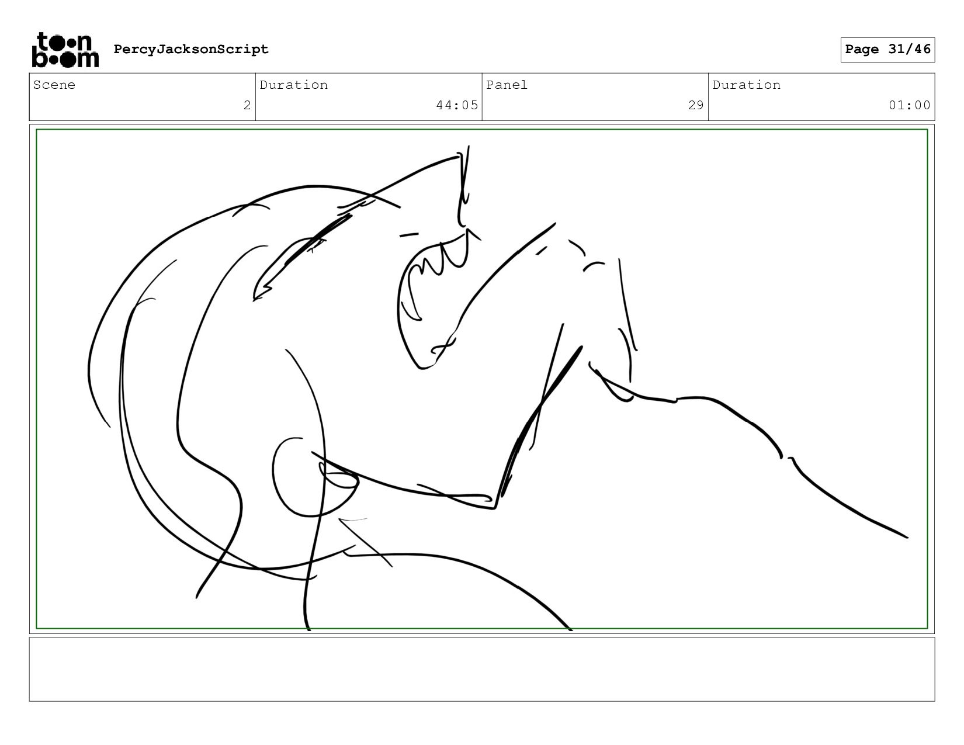
Task: Click the 'Page 31/46' box
Action: pos(887,50)
